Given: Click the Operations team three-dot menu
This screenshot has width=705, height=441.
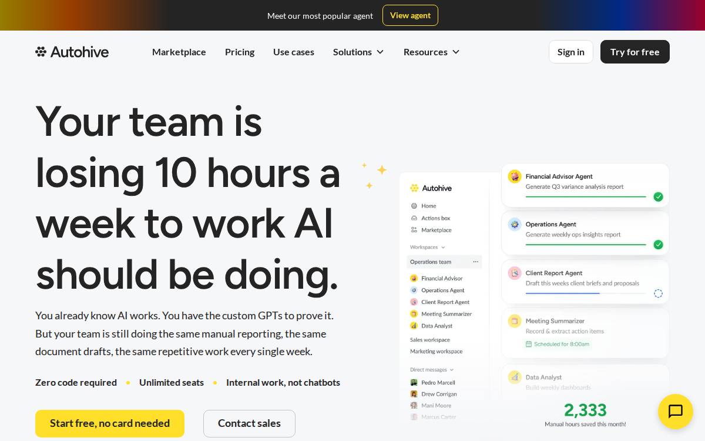Looking at the screenshot, I should [475, 262].
